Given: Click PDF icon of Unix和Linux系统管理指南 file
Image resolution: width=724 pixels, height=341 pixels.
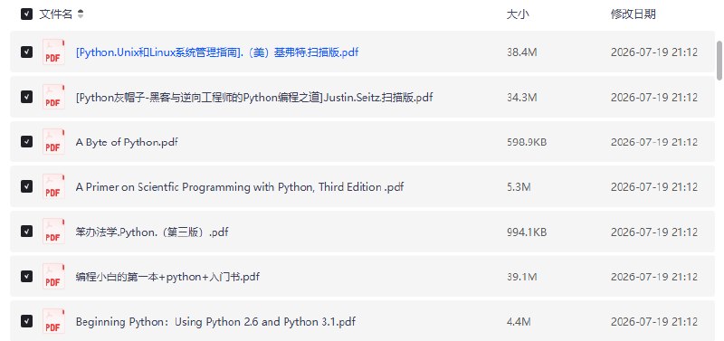Looking at the screenshot, I should [53, 52].
